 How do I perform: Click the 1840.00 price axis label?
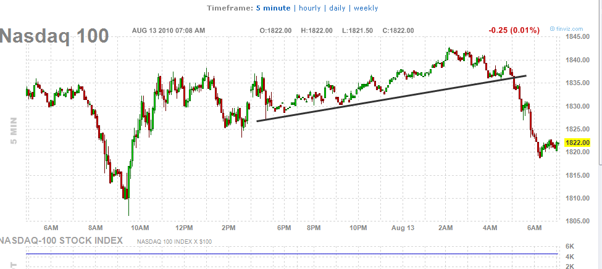click(x=578, y=60)
